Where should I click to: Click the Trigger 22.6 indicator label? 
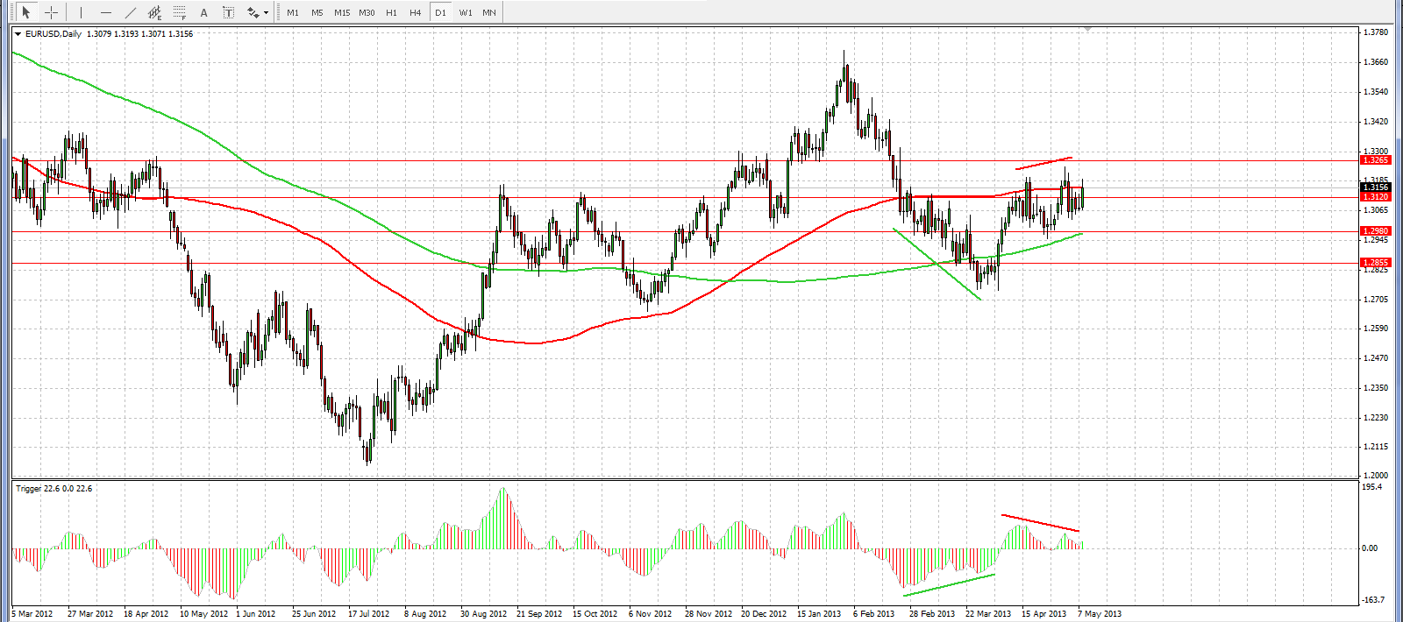[x=53, y=489]
